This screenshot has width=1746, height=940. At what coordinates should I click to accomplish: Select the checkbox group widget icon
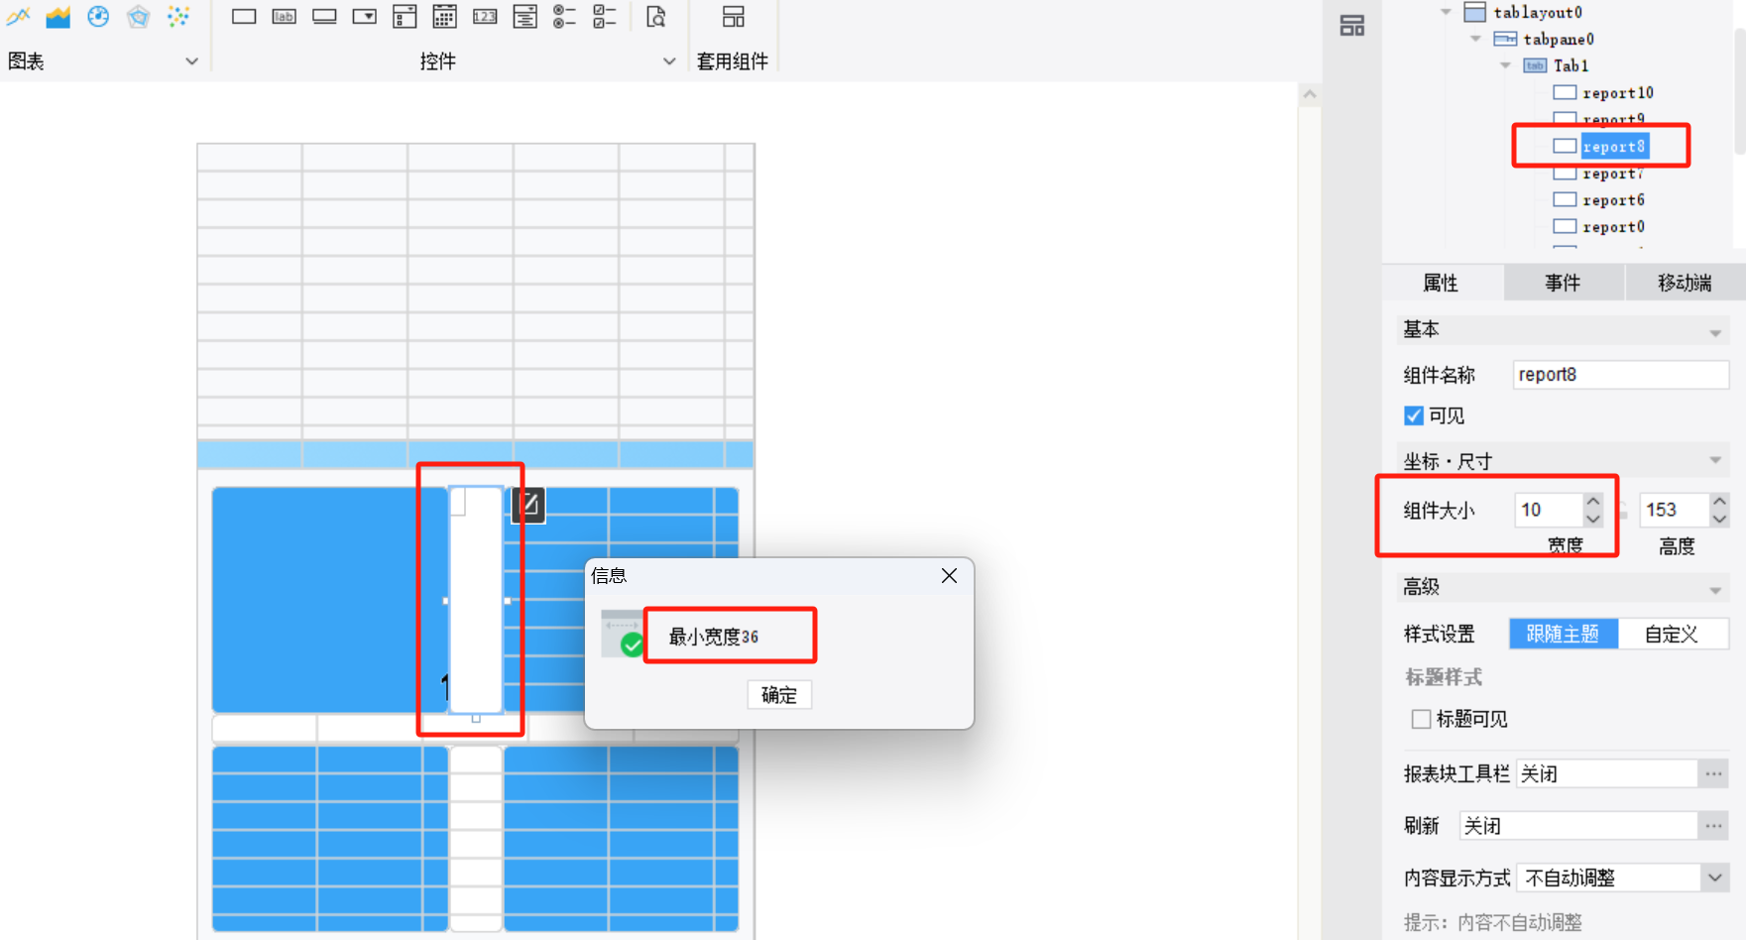tap(604, 16)
